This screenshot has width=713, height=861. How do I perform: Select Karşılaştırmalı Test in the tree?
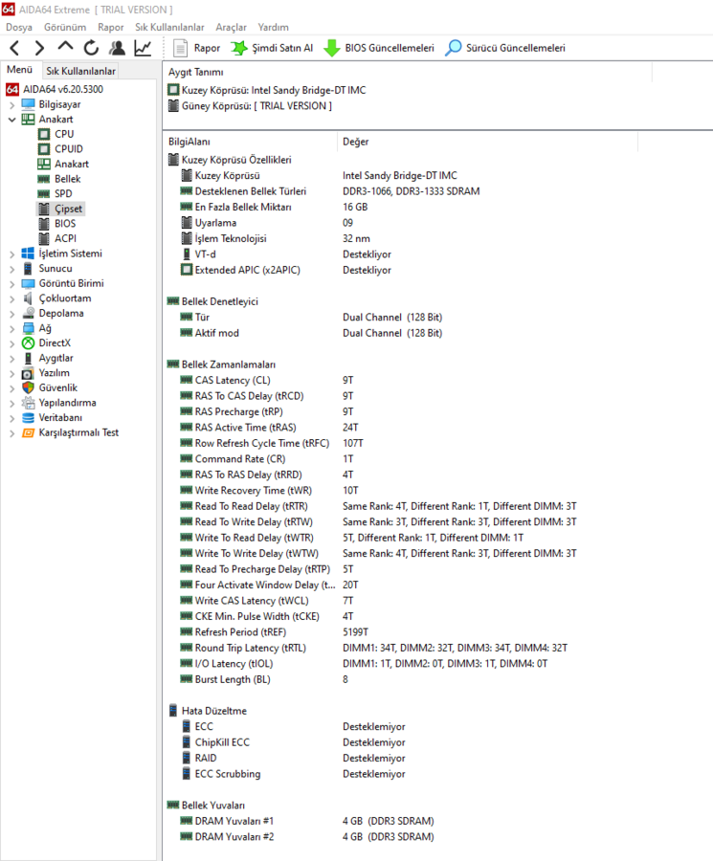(x=78, y=432)
